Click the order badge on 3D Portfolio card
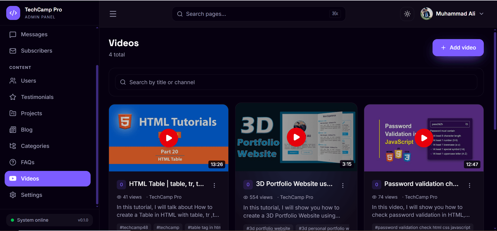The height and width of the screenshot is (231, 497). point(248,185)
